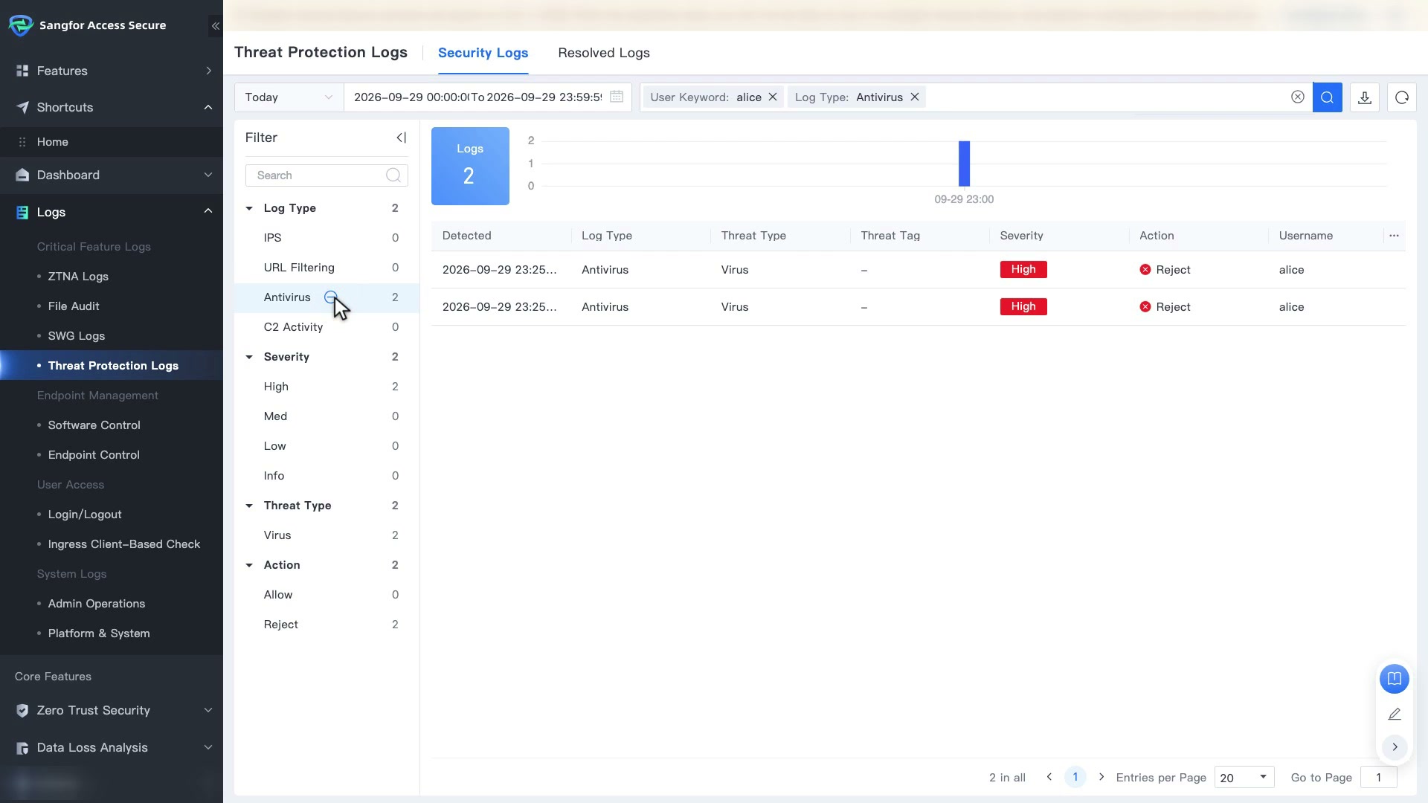
Task: Select page 1 in pagination
Action: point(1075,777)
